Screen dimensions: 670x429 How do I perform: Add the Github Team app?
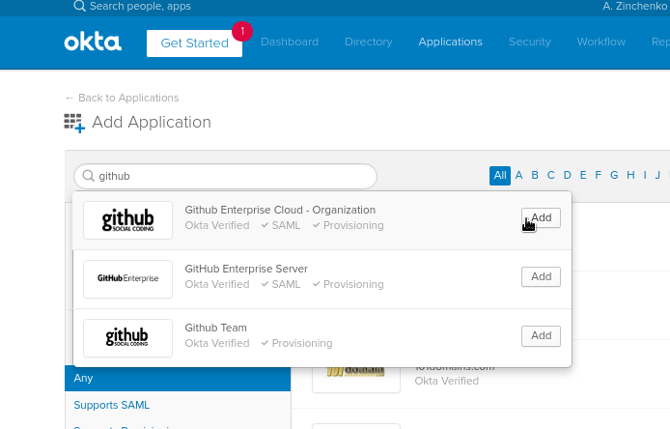pyautogui.click(x=541, y=335)
